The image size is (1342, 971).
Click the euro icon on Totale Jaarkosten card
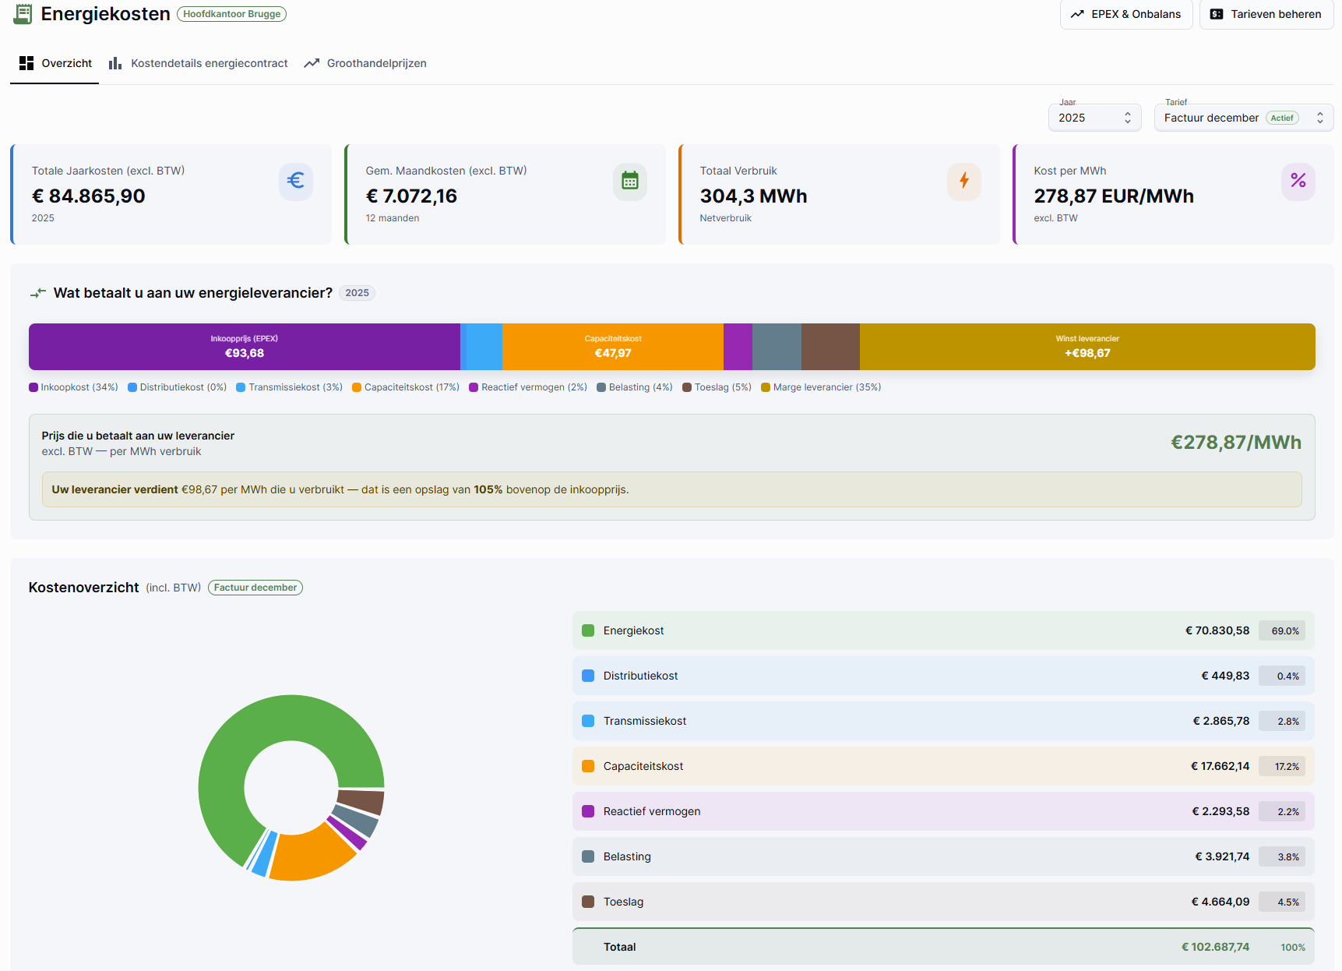[x=296, y=181]
